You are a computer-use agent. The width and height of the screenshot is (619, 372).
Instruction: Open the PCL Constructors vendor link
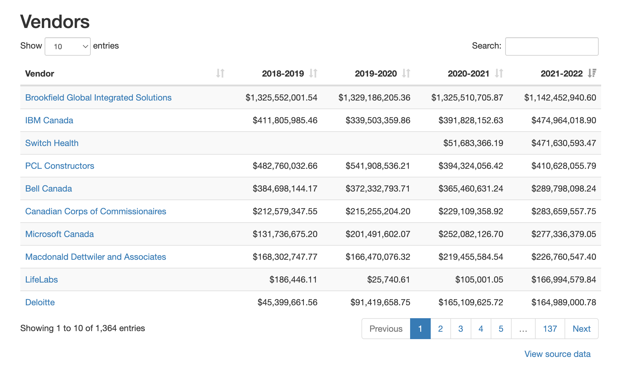(60, 166)
